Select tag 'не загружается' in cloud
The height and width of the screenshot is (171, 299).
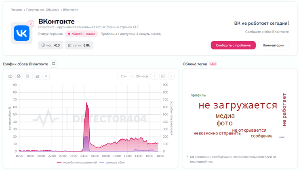pos(238,105)
